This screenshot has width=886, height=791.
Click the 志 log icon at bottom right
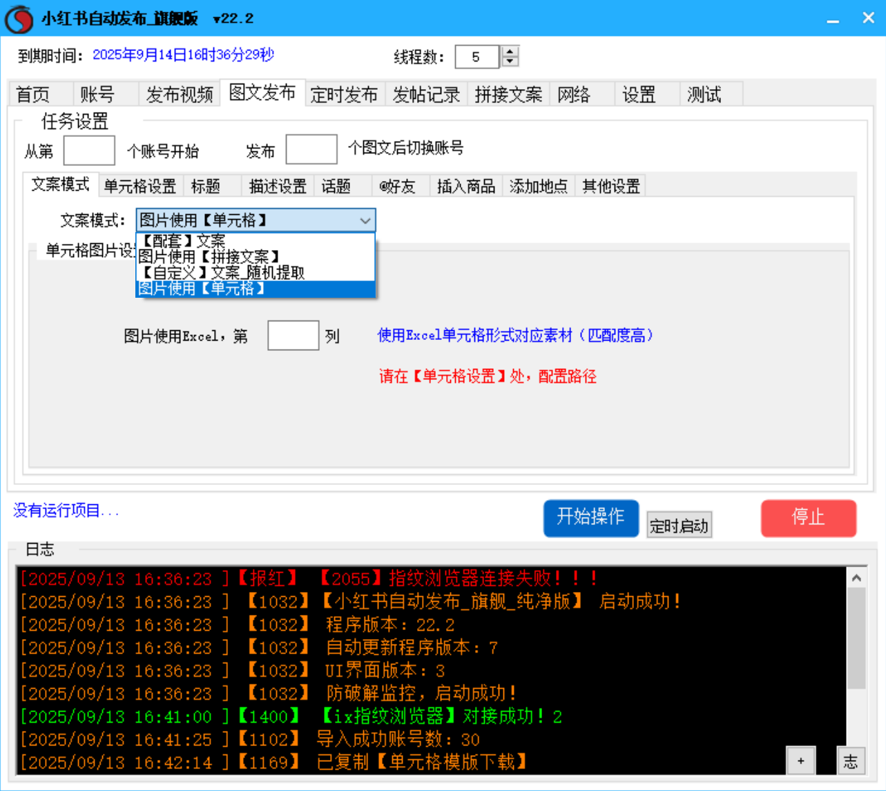(x=850, y=761)
